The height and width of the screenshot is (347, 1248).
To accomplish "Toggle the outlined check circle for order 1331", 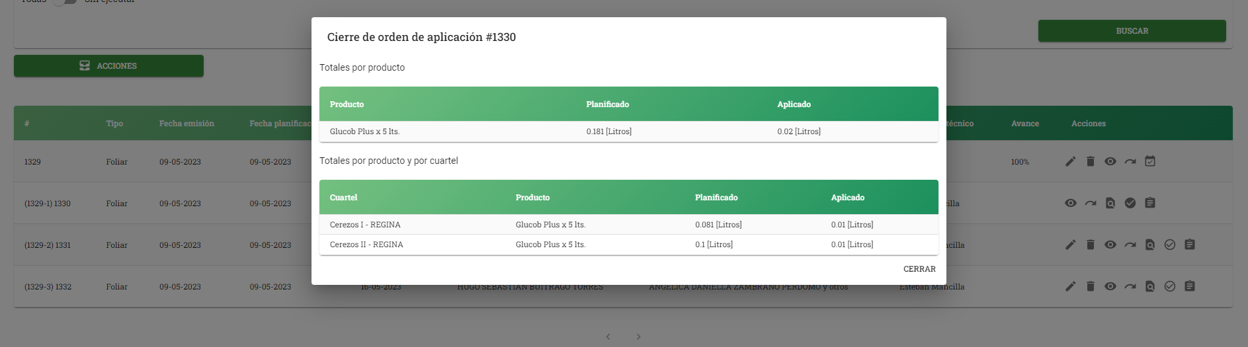I will pos(1170,245).
